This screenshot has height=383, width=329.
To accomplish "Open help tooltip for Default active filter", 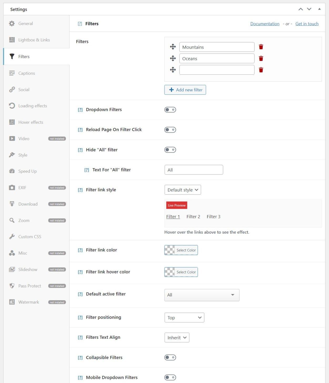I will pyautogui.click(x=80, y=294).
